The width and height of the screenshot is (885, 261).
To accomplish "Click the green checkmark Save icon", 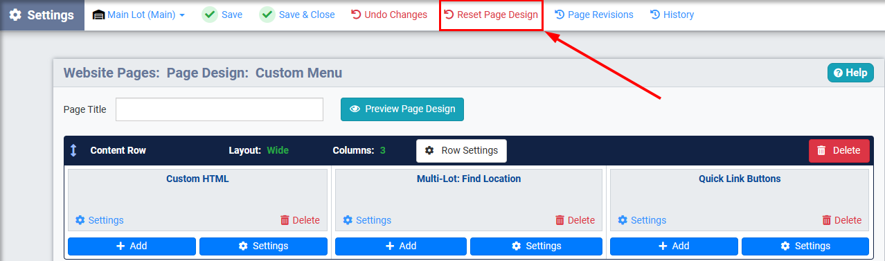I will (210, 15).
